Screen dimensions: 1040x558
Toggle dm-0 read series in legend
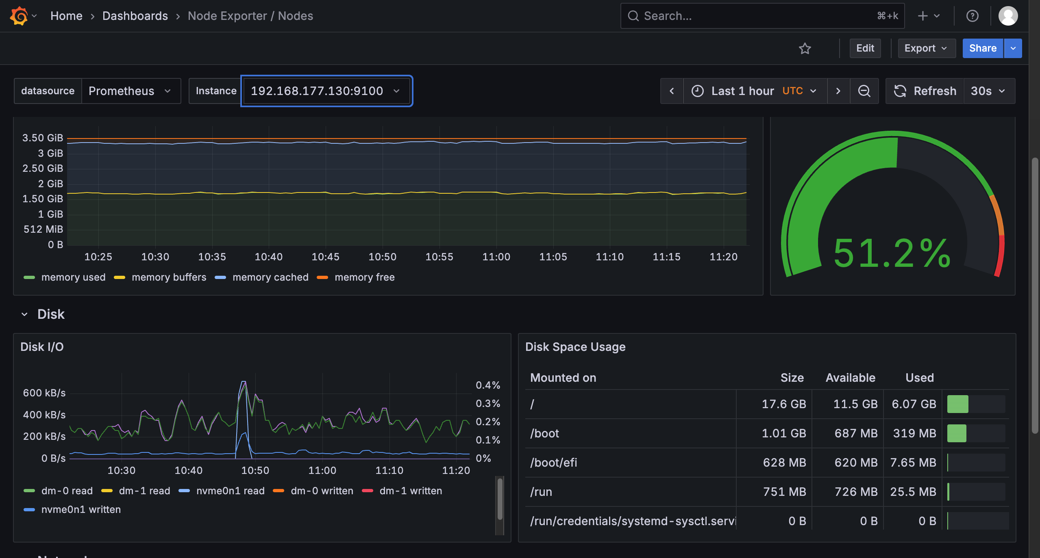[x=67, y=491]
